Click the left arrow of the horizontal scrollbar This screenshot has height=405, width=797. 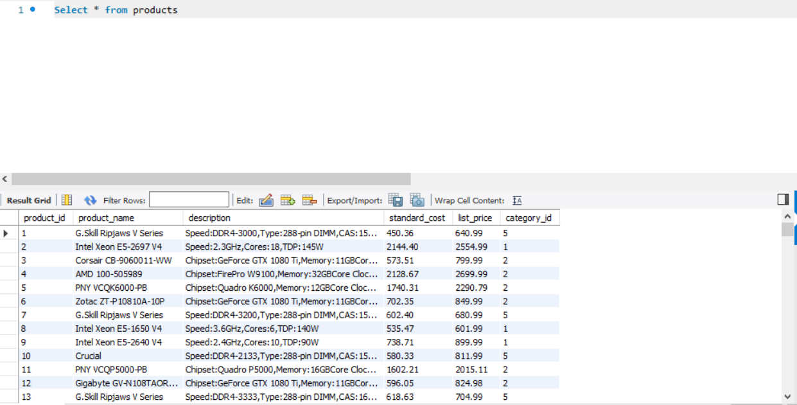(5, 179)
